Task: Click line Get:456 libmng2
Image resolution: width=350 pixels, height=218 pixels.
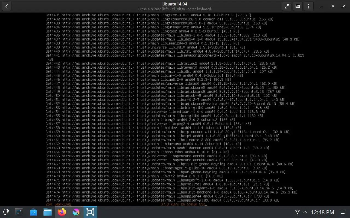Action: pyautogui.click(x=140, y=120)
